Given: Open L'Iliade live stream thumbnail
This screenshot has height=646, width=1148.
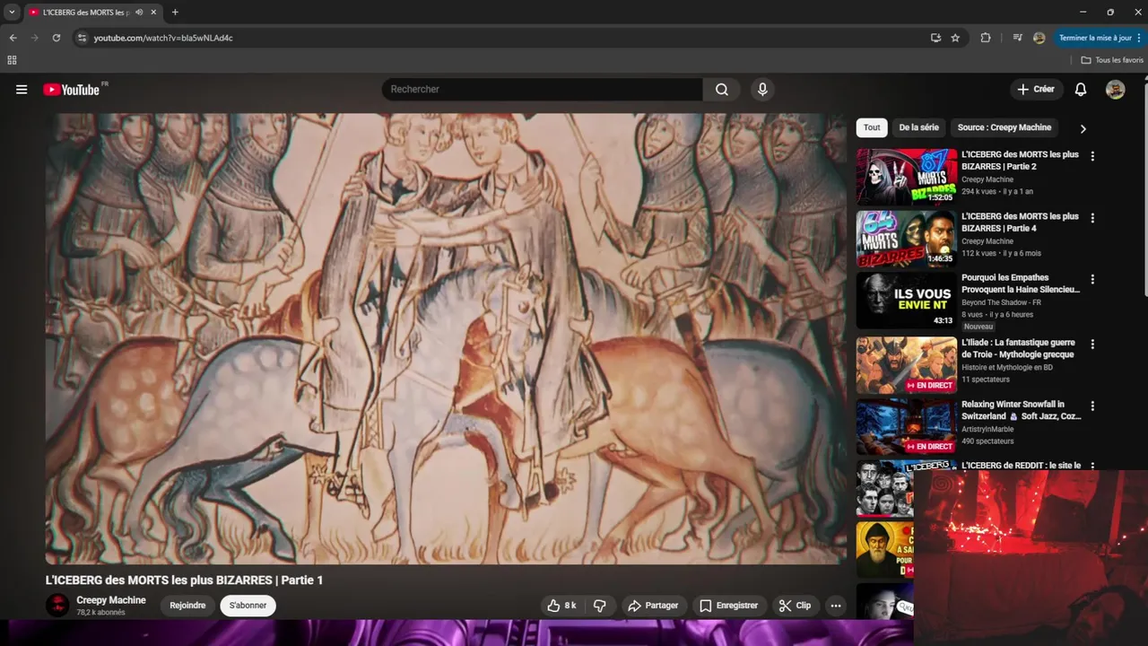Looking at the screenshot, I should click(906, 365).
